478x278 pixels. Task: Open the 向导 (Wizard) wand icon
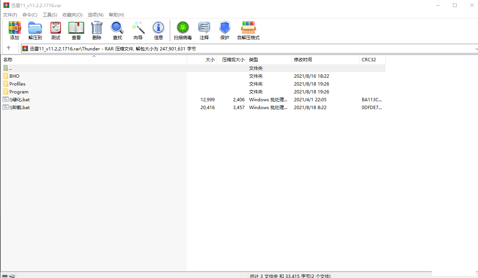click(x=138, y=28)
